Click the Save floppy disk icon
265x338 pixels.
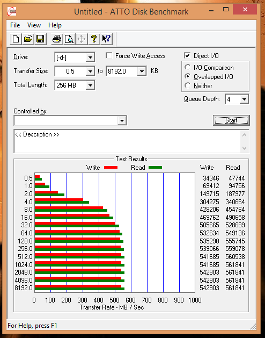click(x=40, y=39)
